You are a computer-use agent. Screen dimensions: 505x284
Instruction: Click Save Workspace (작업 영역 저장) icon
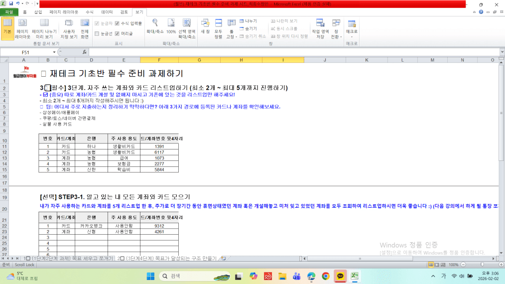point(320,29)
